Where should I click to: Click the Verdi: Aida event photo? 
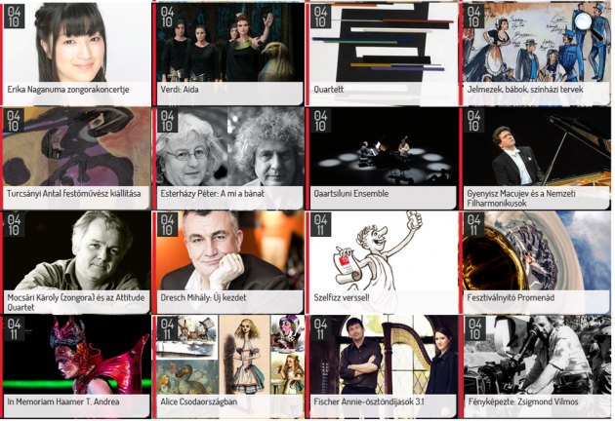(229, 44)
